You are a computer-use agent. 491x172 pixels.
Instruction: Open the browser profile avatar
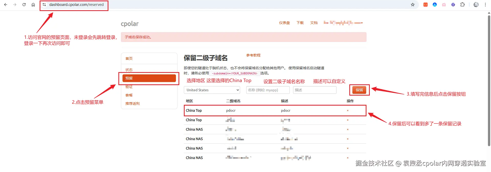[476, 5]
